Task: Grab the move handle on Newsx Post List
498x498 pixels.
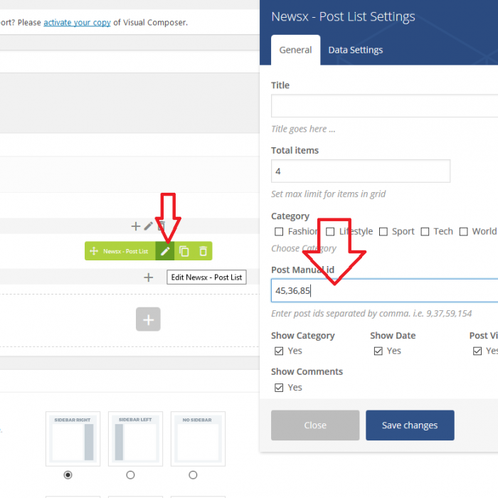Action: coord(93,251)
